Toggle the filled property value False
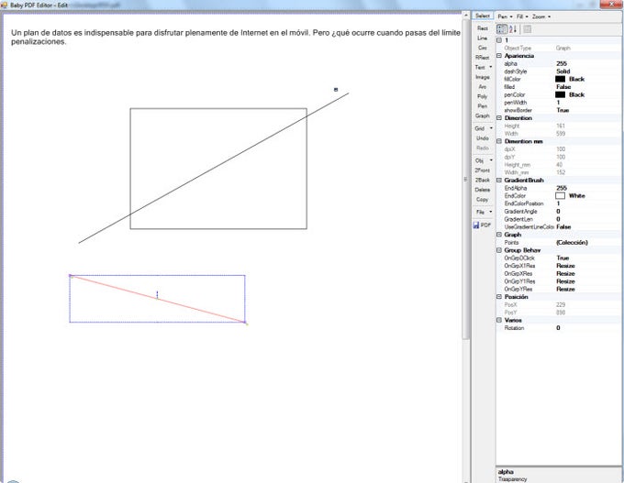 pyautogui.click(x=563, y=87)
